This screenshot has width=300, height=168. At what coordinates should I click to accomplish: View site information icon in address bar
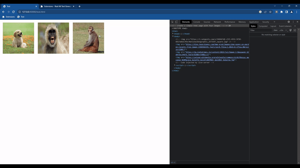click(x=19, y=12)
